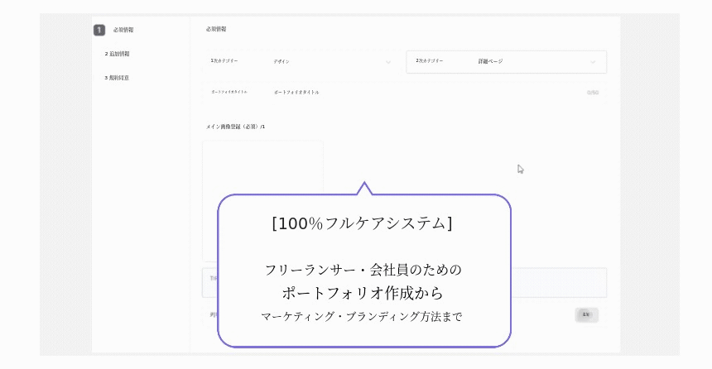Screen dimensions: 712x369
Task: Click the 1次カテゴリー field label
Action: (x=224, y=61)
